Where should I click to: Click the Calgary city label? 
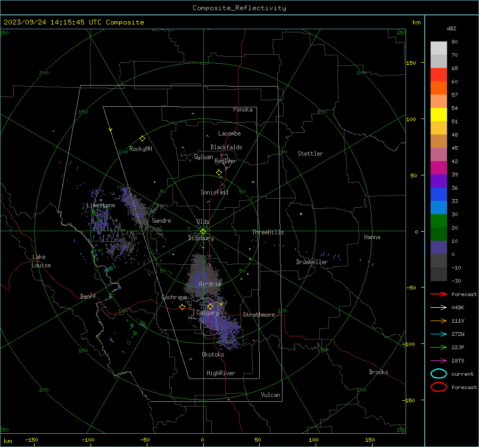tap(208, 313)
